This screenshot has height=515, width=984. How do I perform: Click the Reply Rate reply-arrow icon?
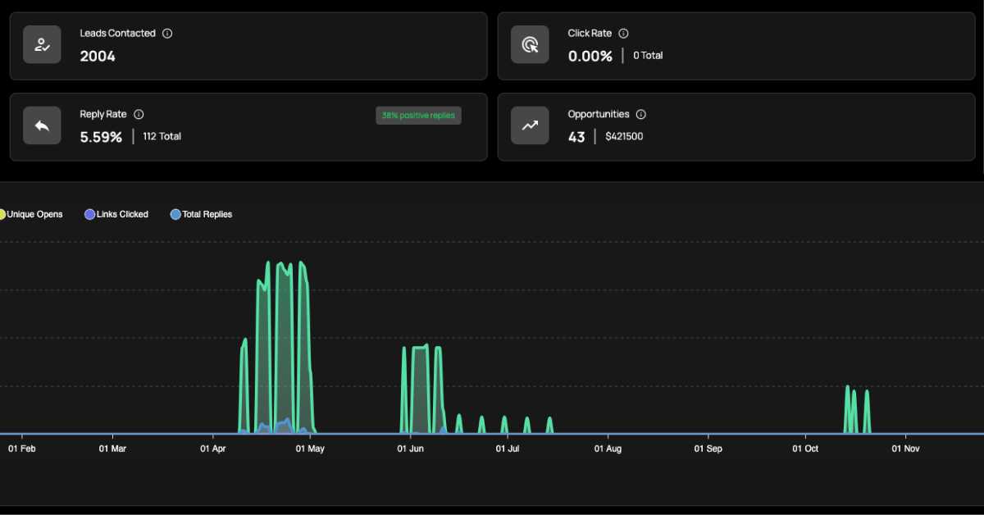point(42,125)
